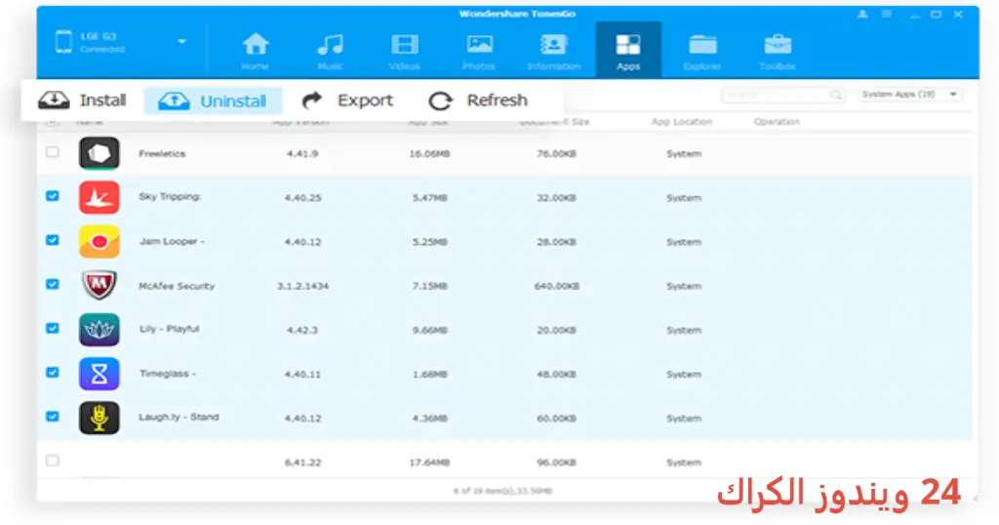Image resolution: width=999 pixels, height=525 pixels.
Task: Select the McAfee Security app name
Action: [x=177, y=286]
